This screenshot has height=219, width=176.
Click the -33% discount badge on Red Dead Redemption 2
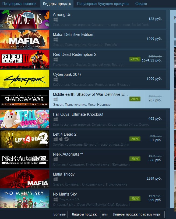[135, 59]
